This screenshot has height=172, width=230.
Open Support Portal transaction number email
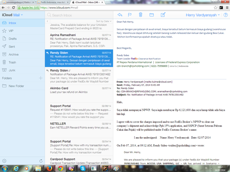(x=79, y=147)
